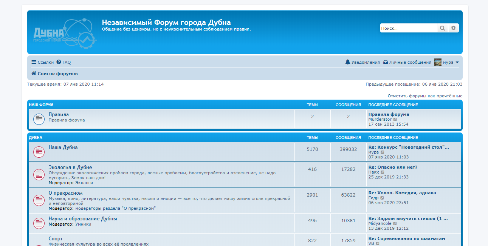Open last post Re: Задали выучить стишок

point(408,218)
